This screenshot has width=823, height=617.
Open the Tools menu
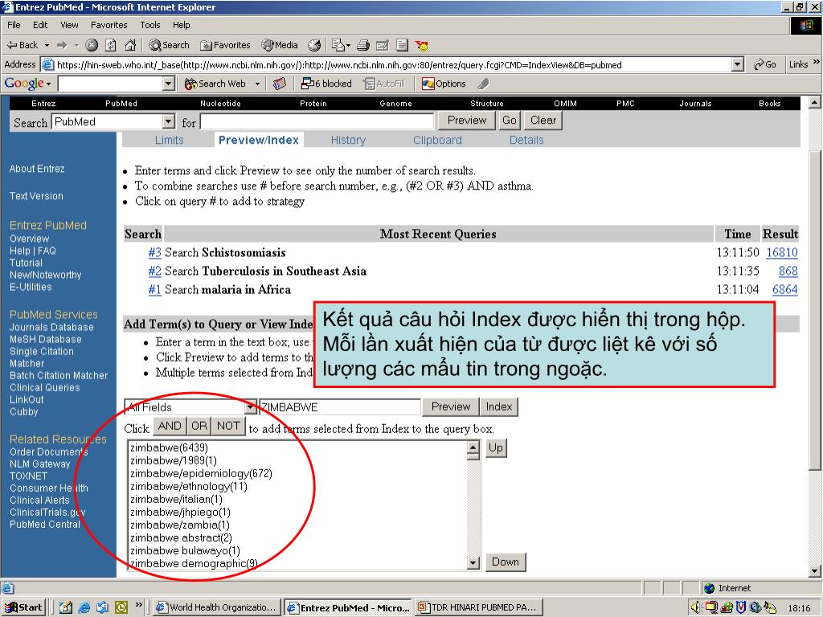[150, 25]
